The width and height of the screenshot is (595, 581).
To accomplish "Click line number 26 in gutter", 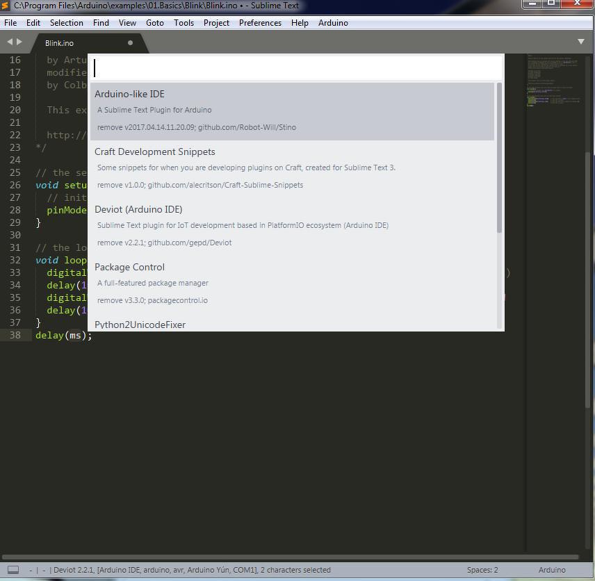I will (15, 185).
